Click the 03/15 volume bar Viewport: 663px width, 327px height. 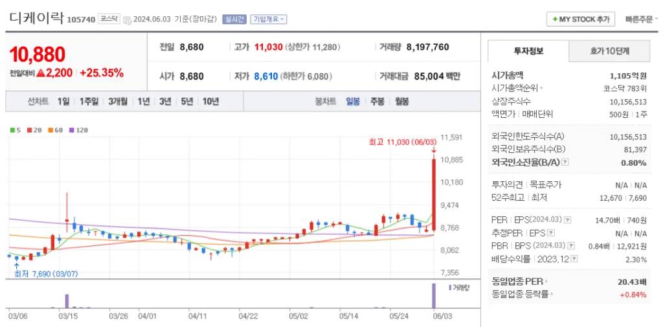tap(67, 301)
